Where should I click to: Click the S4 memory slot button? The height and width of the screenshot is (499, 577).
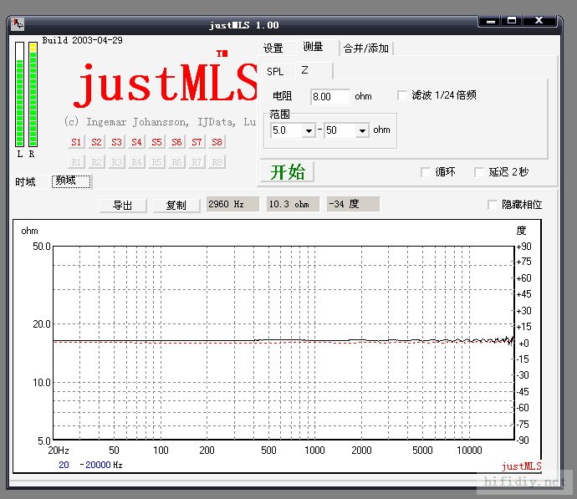coord(136,143)
